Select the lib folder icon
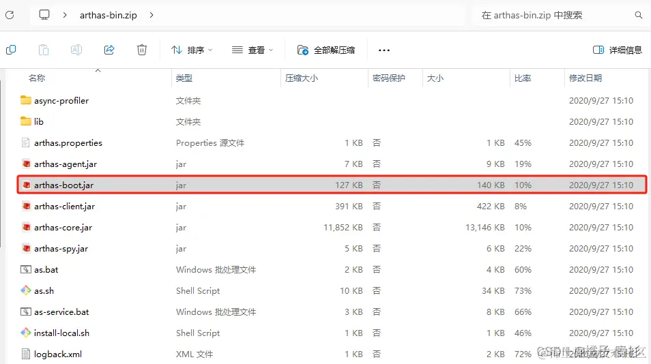This screenshot has height=364, width=651. [x=26, y=121]
